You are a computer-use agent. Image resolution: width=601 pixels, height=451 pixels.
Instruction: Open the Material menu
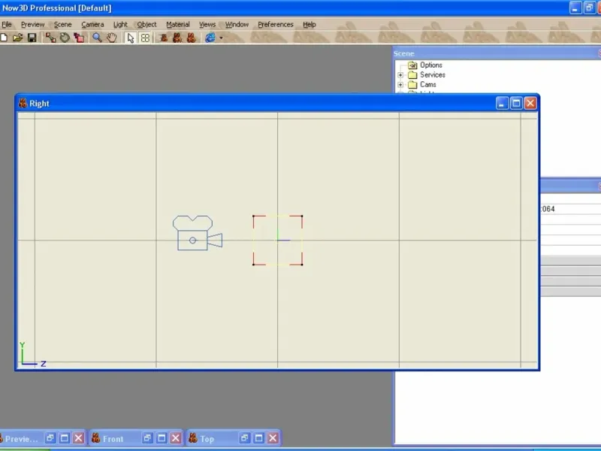point(178,25)
